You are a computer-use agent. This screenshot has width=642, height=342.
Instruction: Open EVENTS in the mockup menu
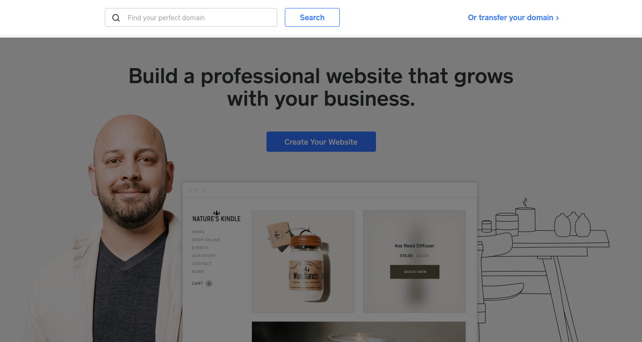pyautogui.click(x=200, y=248)
